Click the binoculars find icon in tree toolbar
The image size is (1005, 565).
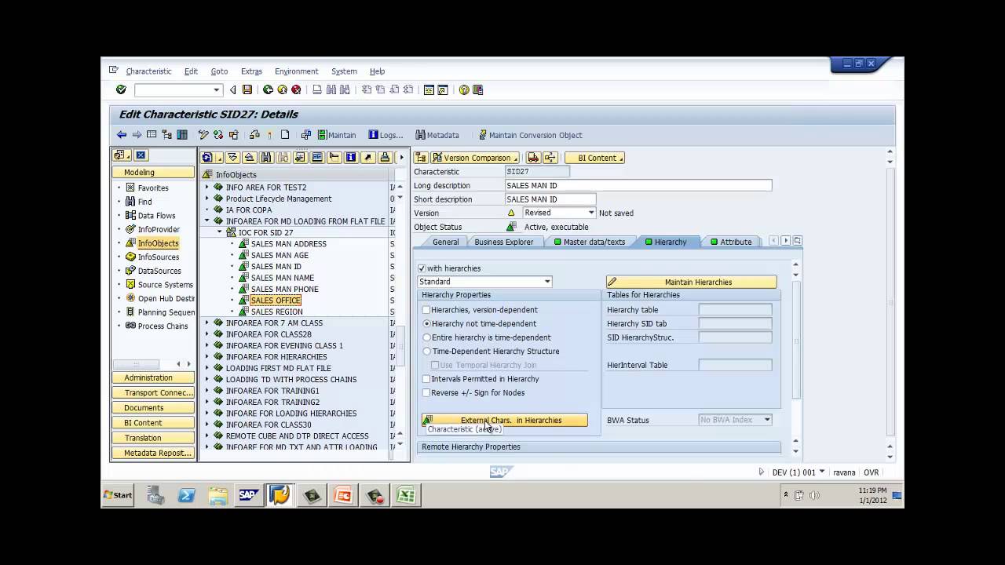click(266, 158)
